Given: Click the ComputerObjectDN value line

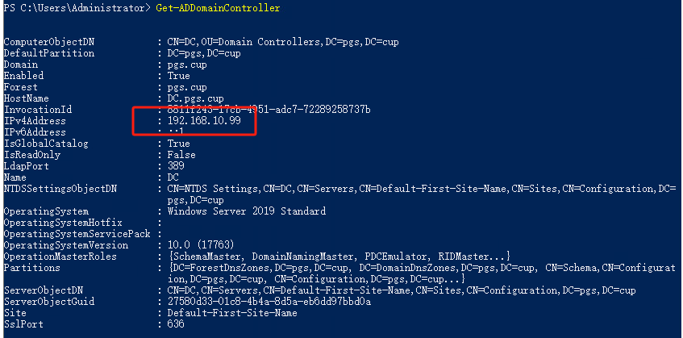Looking at the screenshot, I should pos(283,42).
